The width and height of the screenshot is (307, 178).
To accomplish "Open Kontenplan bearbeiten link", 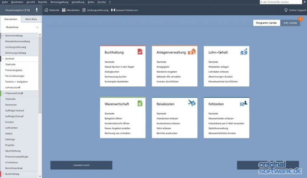I will pos(117,81).
